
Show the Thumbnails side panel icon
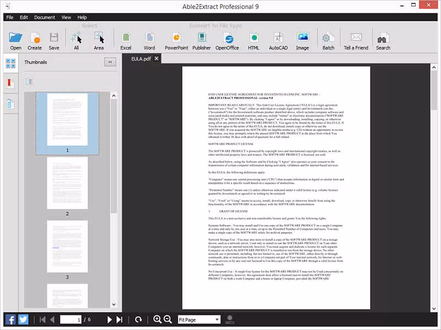[10, 63]
